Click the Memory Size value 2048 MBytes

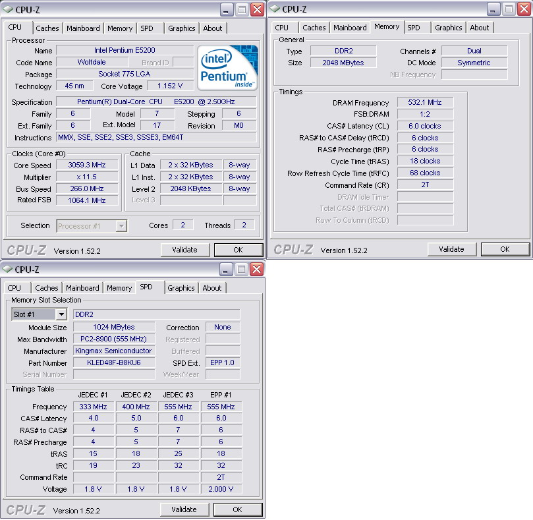[343, 63]
